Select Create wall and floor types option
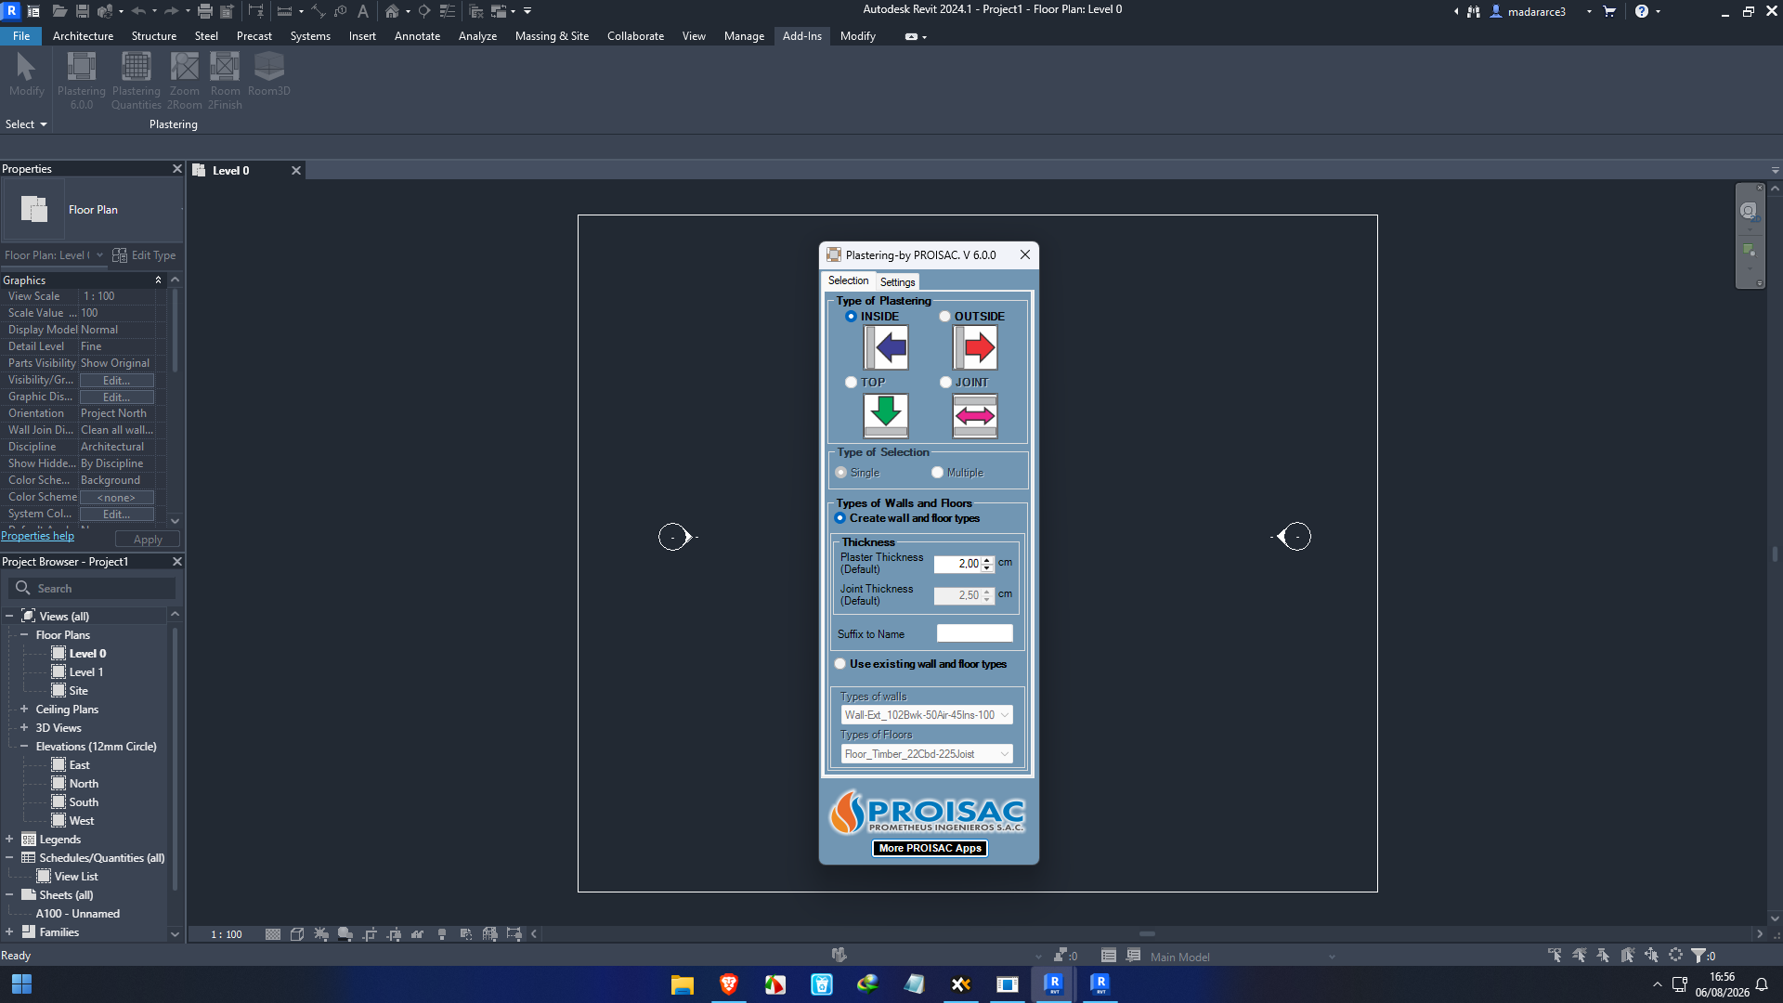The width and height of the screenshot is (1783, 1003). coord(840,518)
